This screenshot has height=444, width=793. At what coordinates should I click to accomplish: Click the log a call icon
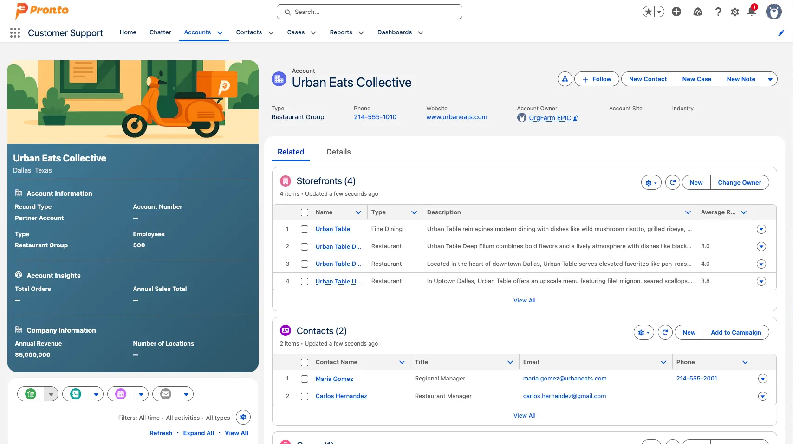[76, 394]
